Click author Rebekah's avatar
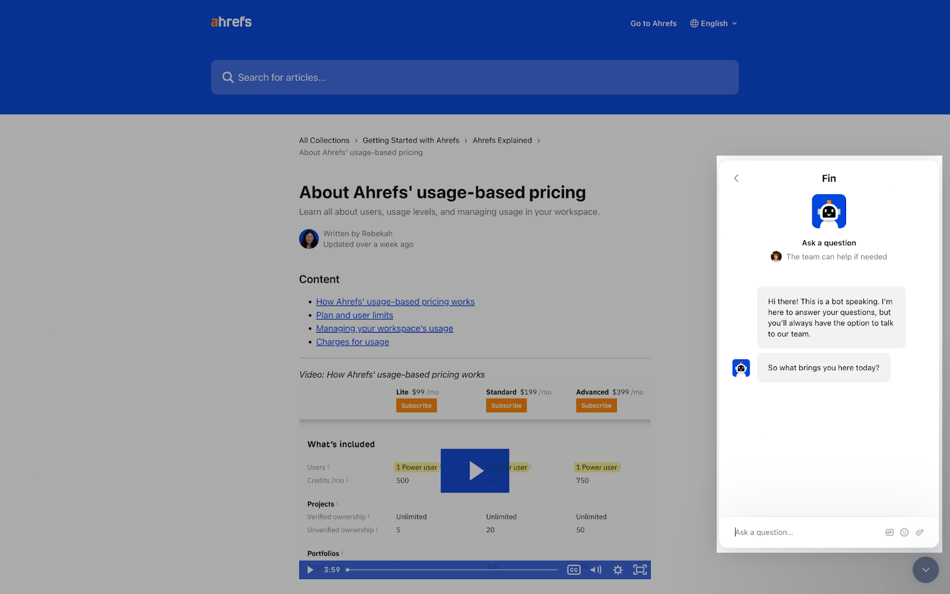This screenshot has height=594, width=950. click(x=309, y=239)
